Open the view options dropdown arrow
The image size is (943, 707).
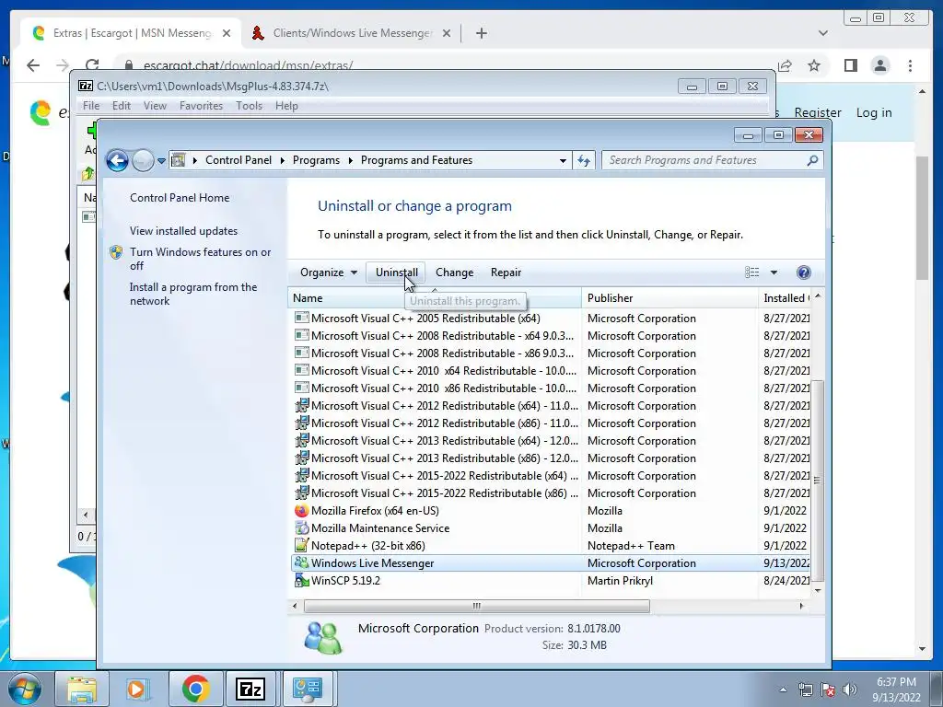click(774, 272)
